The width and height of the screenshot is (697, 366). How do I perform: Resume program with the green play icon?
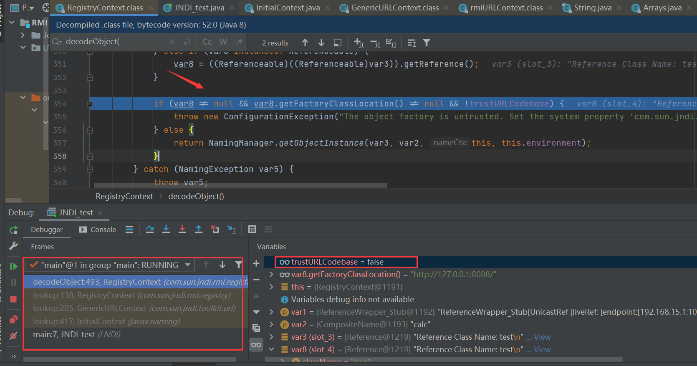click(x=13, y=266)
